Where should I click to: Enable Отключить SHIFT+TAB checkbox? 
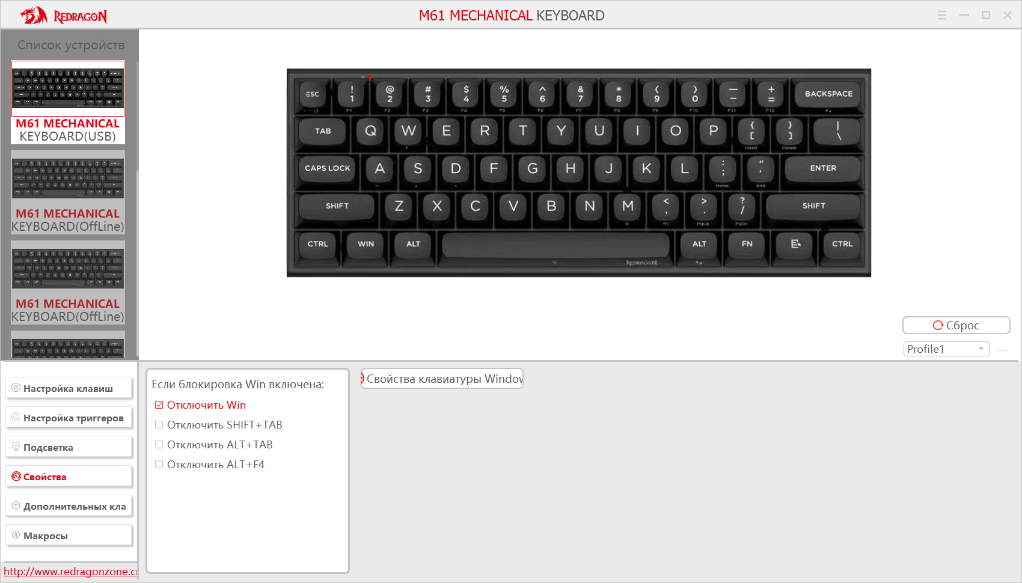point(159,425)
